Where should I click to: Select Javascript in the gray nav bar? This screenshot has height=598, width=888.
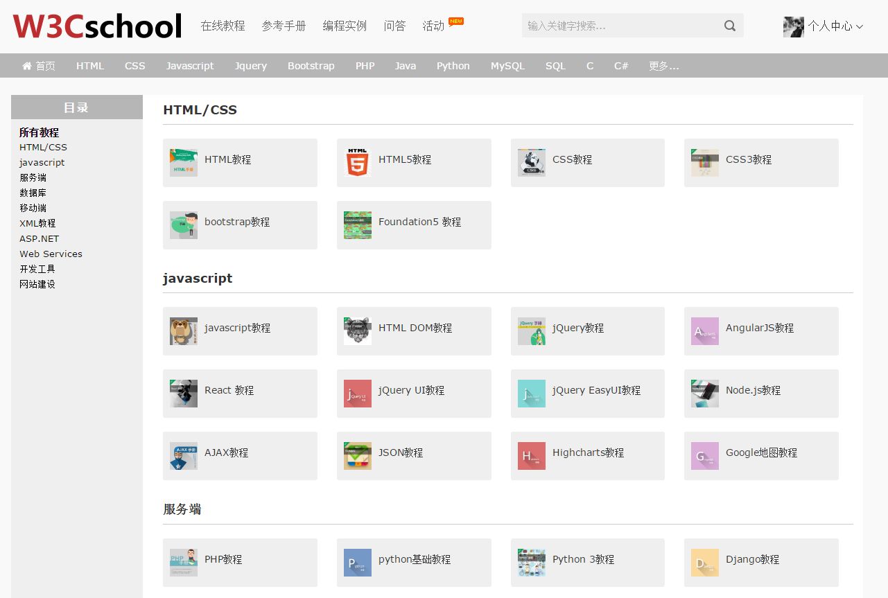point(190,66)
